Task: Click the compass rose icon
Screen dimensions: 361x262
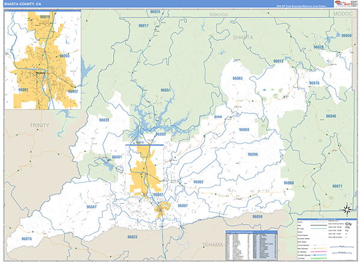Action: tap(347, 209)
